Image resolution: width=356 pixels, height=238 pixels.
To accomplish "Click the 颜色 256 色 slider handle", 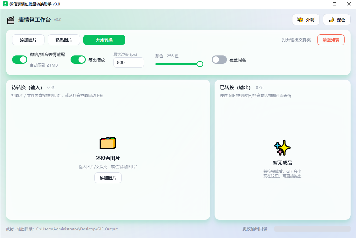I will click(x=200, y=64).
